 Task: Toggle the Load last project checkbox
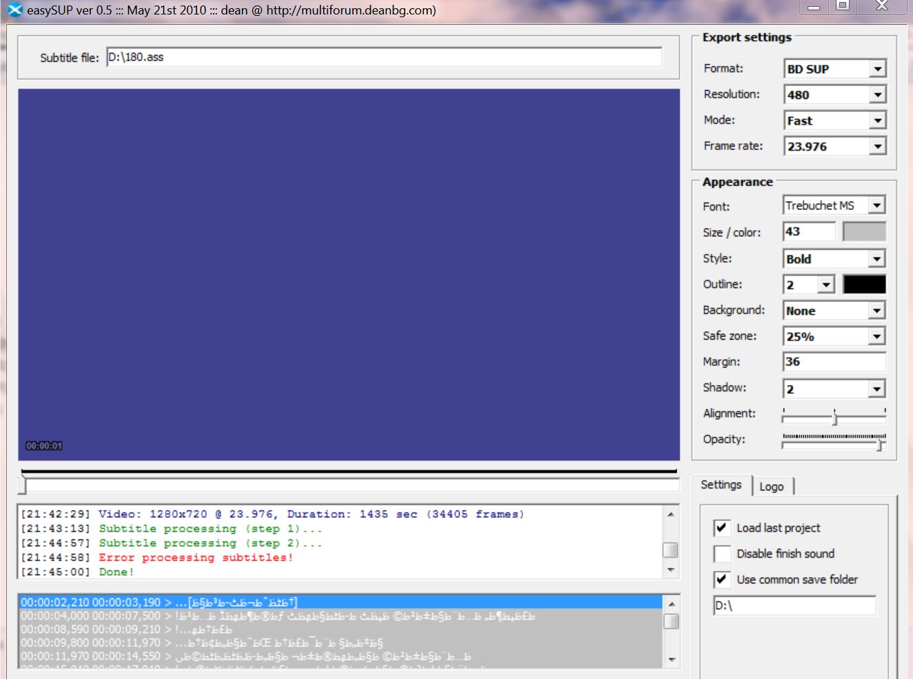click(x=721, y=527)
